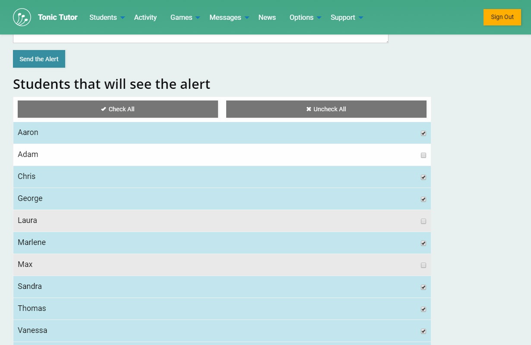
Task: Select Max's checkbox
Action: (424, 265)
